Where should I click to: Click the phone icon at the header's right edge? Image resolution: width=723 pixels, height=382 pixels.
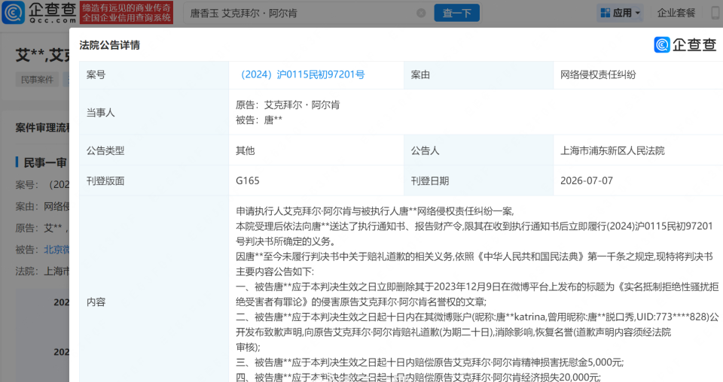pos(715,13)
